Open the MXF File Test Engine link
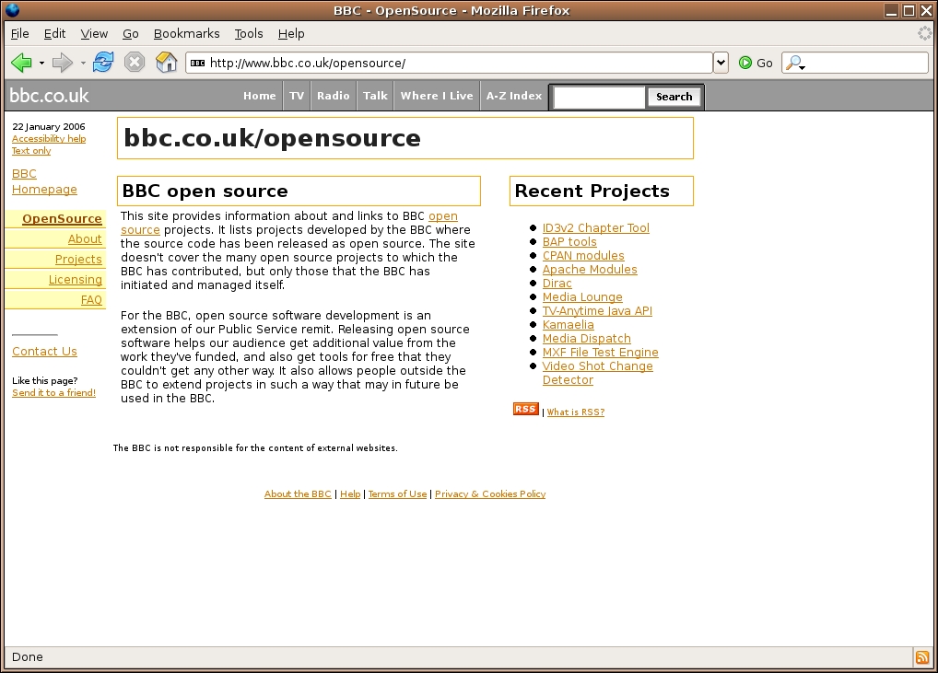The height and width of the screenshot is (673, 938). pos(600,352)
